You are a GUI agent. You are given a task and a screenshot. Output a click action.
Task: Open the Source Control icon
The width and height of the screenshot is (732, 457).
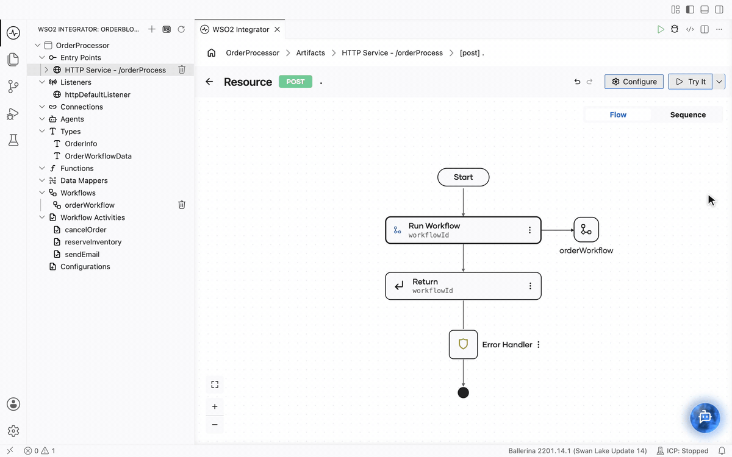[x=13, y=87]
